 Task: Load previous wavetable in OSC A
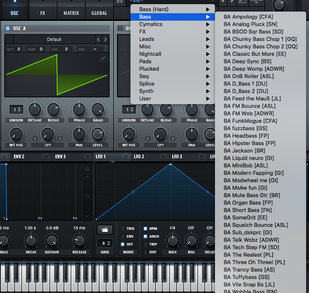tap(98, 40)
